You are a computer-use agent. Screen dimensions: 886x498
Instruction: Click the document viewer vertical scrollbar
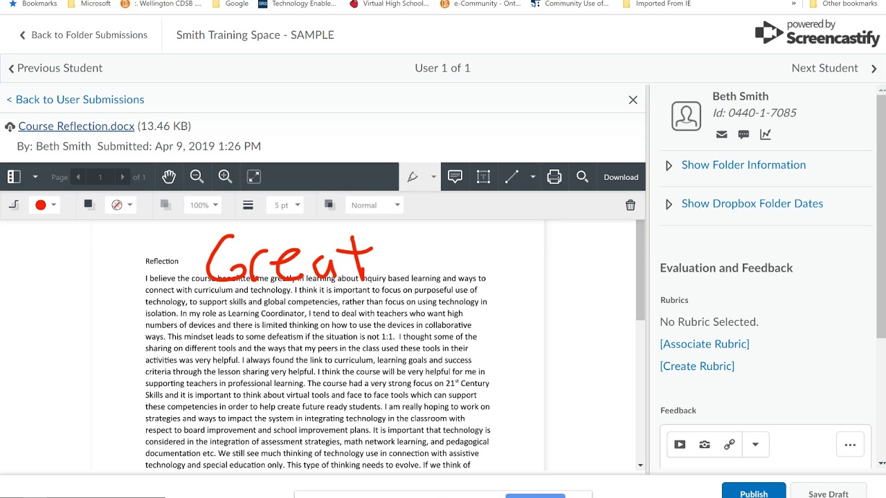(640, 271)
